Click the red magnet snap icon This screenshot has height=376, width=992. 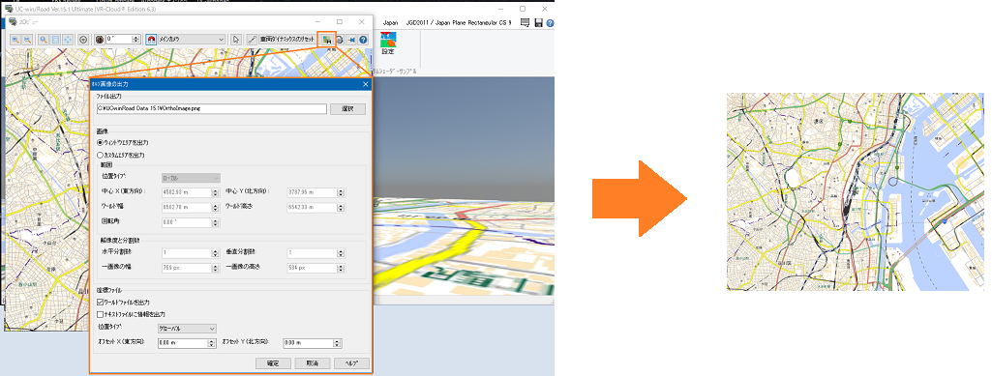coord(151,40)
